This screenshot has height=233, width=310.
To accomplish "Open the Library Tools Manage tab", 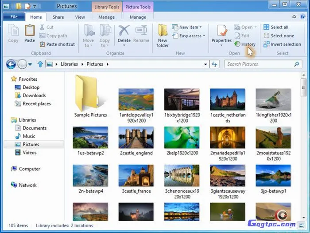I will pos(107,17).
